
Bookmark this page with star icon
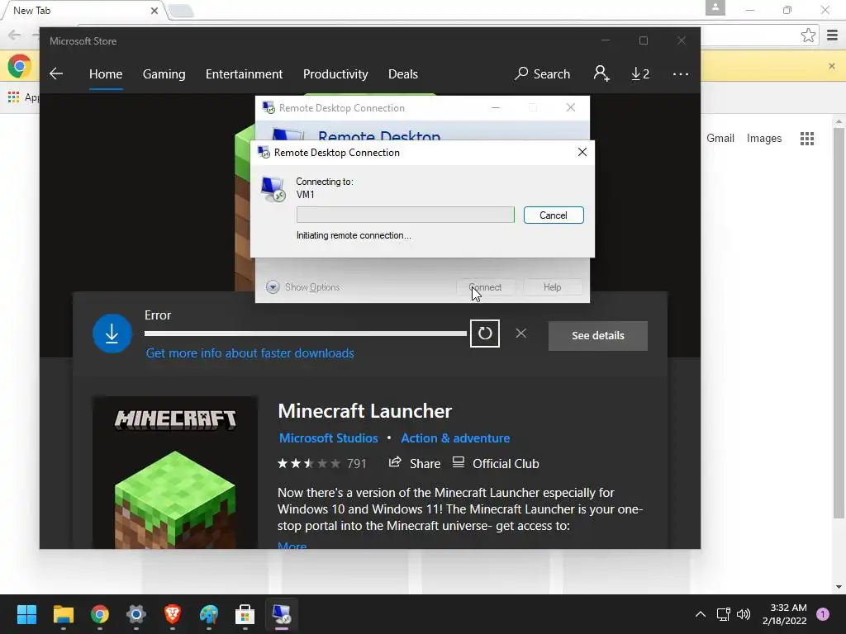click(x=808, y=35)
